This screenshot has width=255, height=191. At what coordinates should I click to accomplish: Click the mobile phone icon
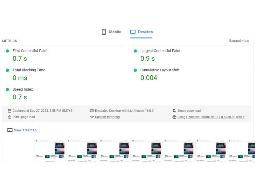coord(104,32)
